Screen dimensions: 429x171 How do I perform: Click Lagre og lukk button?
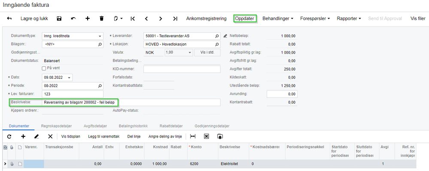pos(34,18)
